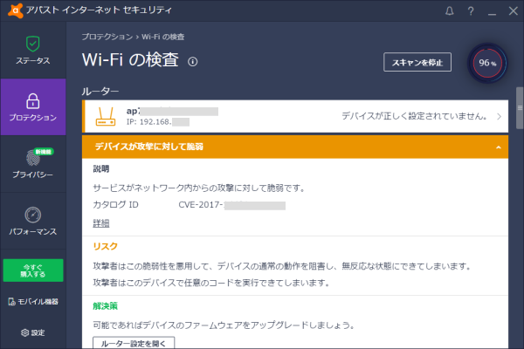Click ルーター設定を開く button
The image size is (524, 349).
coord(134,343)
